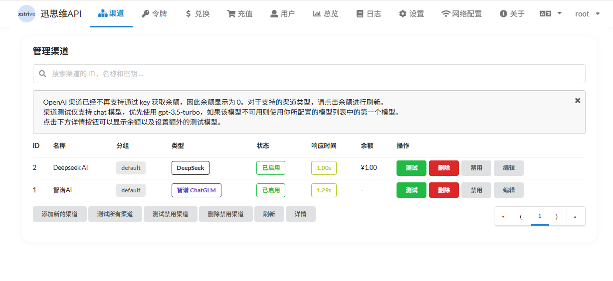Click the 1.29s response time label
The width and height of the screenshot is (613, 281).
pyautogui.click(x=324, y=190)
